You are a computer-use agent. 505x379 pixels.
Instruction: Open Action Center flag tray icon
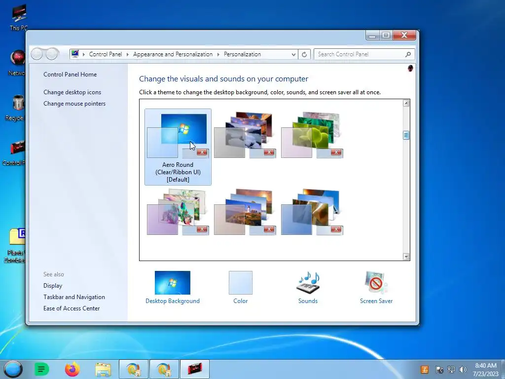(x=439, y=370)
